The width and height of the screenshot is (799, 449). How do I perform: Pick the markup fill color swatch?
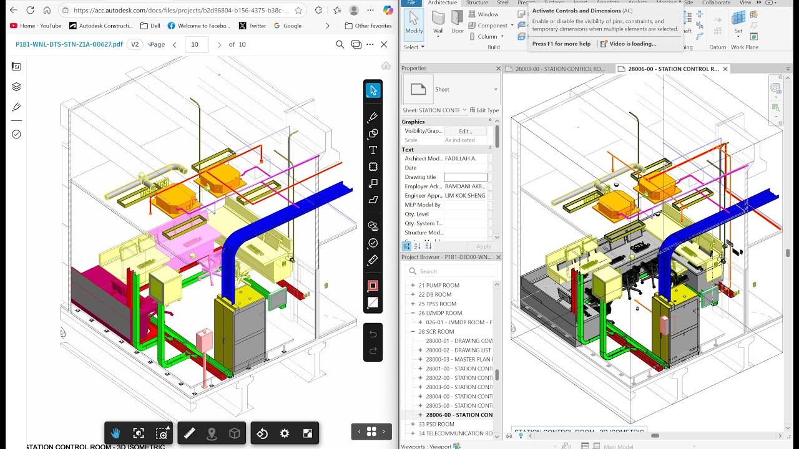pyautogui.click(x=373, y=302)
